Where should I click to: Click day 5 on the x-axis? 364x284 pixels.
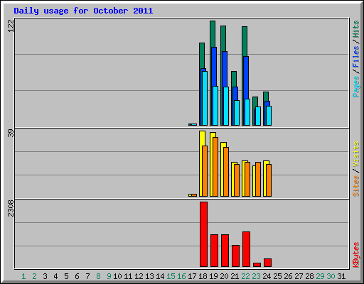pos(66,276)
